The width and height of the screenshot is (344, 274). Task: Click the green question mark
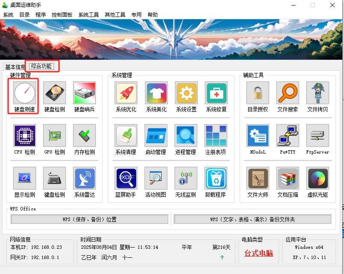click(x=222, y=258)
